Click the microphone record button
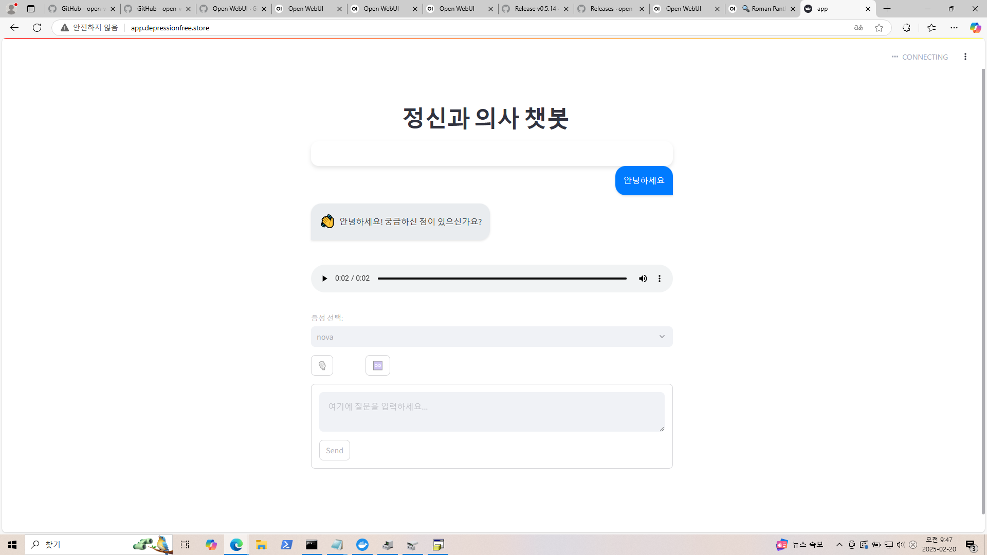This screenshot has width=987, height=555. [322, 365]
